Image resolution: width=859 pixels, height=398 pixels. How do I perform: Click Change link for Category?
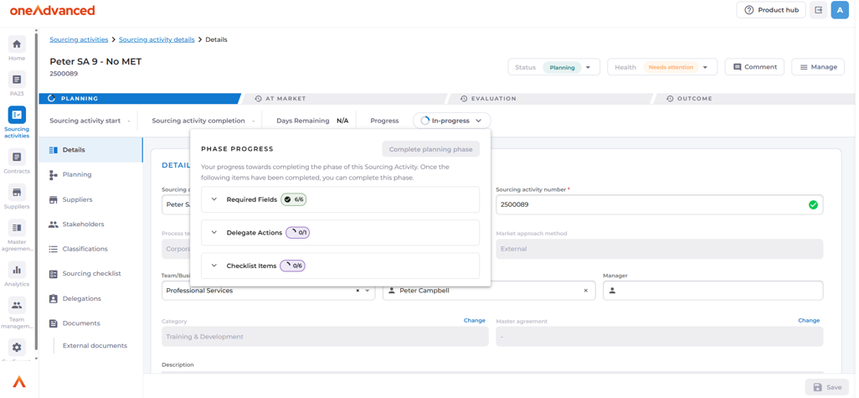coord(475,321)
